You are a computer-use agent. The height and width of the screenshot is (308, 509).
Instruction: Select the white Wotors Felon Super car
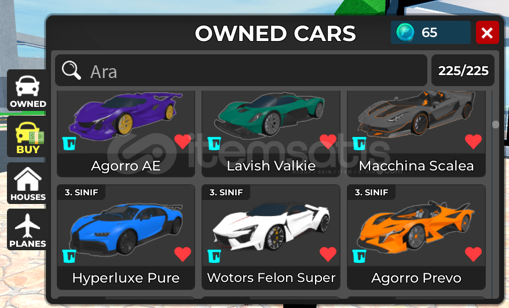pyautogui.click(x=271, y=237)
